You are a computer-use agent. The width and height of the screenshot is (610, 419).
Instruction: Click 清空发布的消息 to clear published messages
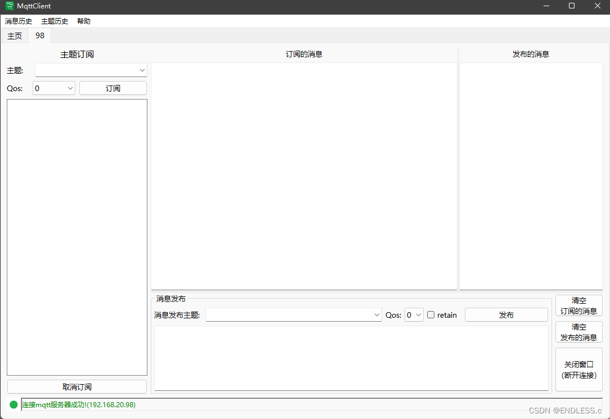[578, 332]
